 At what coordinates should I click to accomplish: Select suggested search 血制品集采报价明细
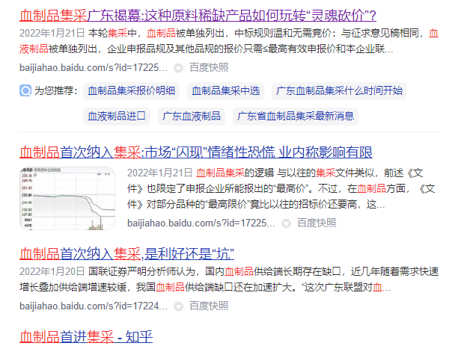131,90
